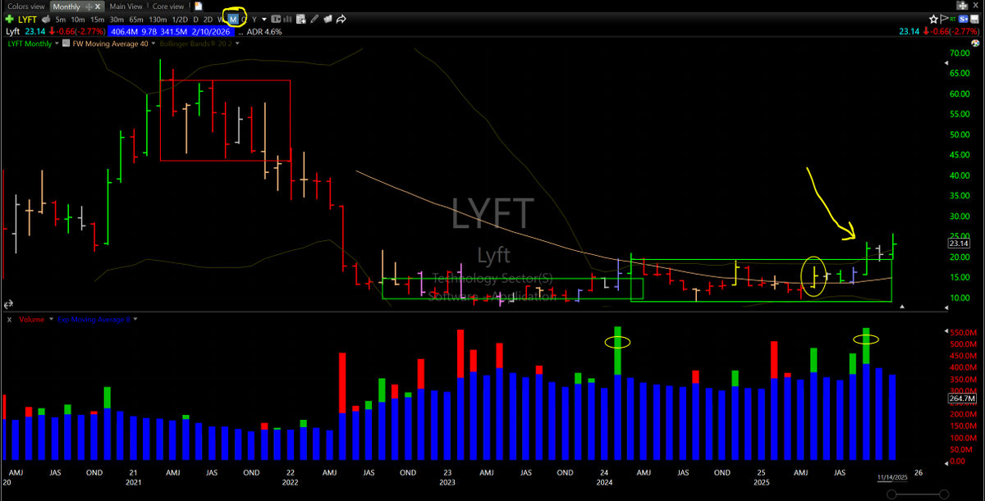
Task: Click the grid icon before FW Moving Average
Action: (x=66, y=43)
